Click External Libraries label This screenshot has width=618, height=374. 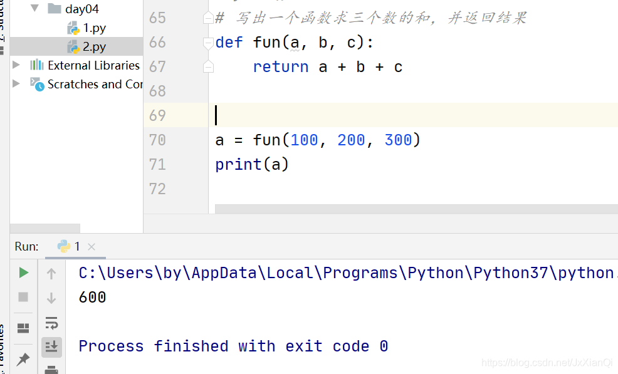tap(93, 65)
